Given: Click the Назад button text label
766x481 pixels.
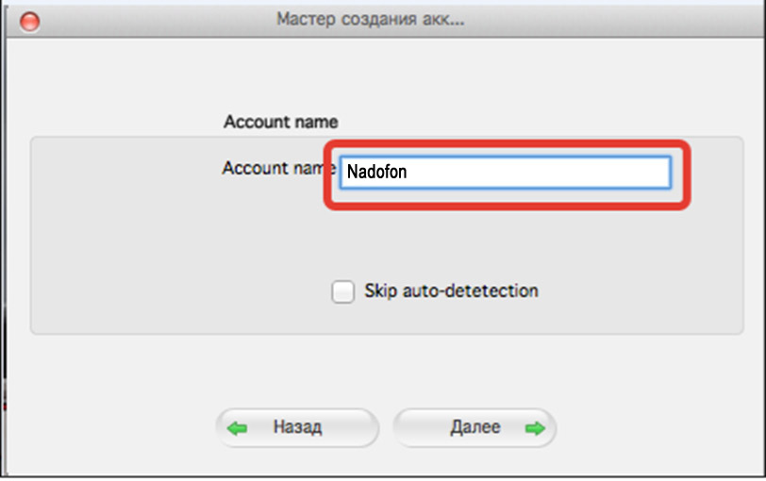Looking at the screenshot, I should pos(297,427).
